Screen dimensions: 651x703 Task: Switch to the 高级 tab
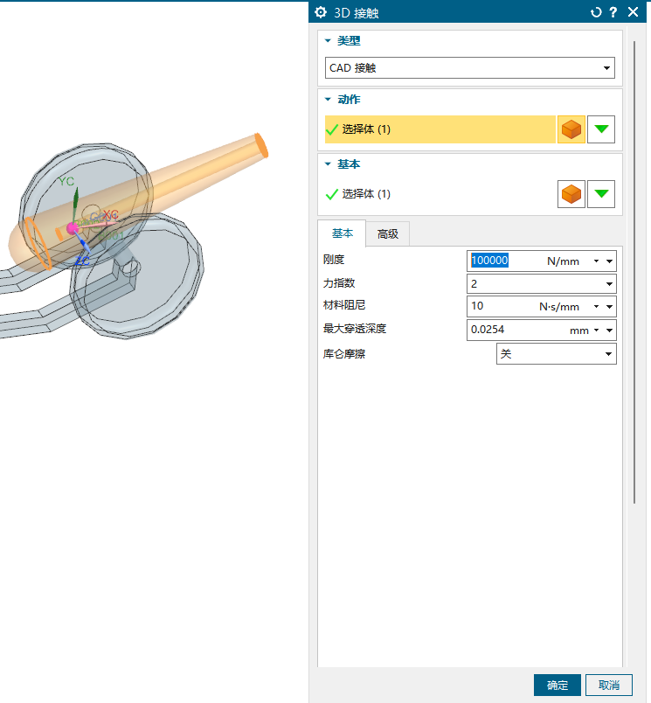click(387, 233)
